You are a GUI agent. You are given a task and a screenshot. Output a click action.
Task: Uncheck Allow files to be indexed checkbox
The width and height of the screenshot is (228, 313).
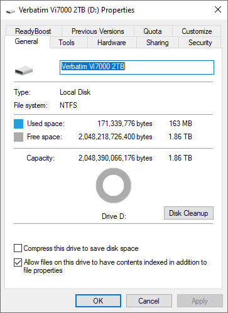point(18,262)
